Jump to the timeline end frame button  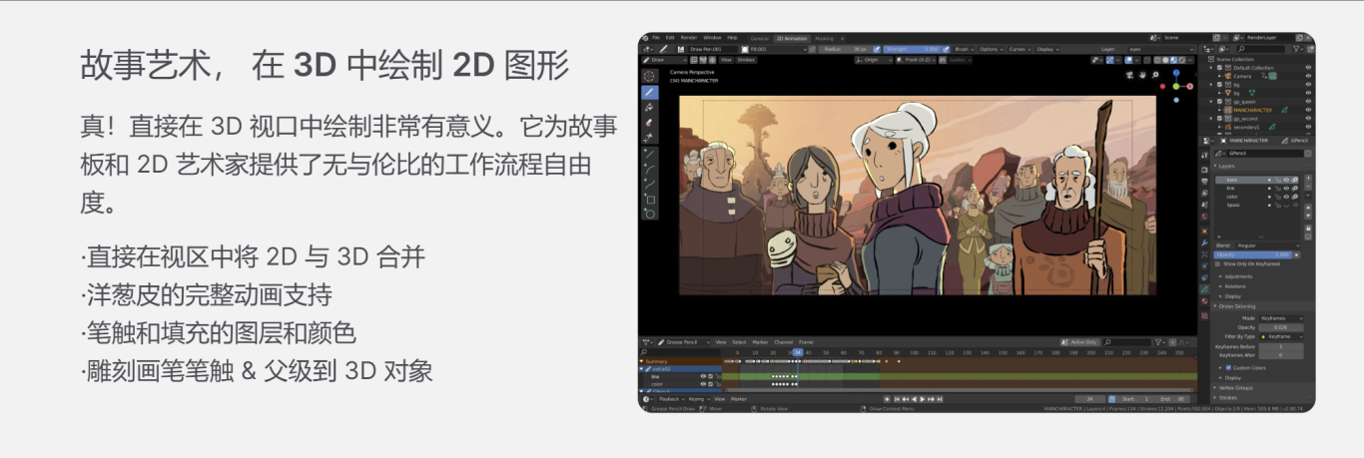click(940, 399)
